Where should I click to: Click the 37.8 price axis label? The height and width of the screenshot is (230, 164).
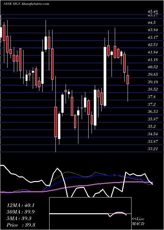pyautogui.click(x=152, y=97)
